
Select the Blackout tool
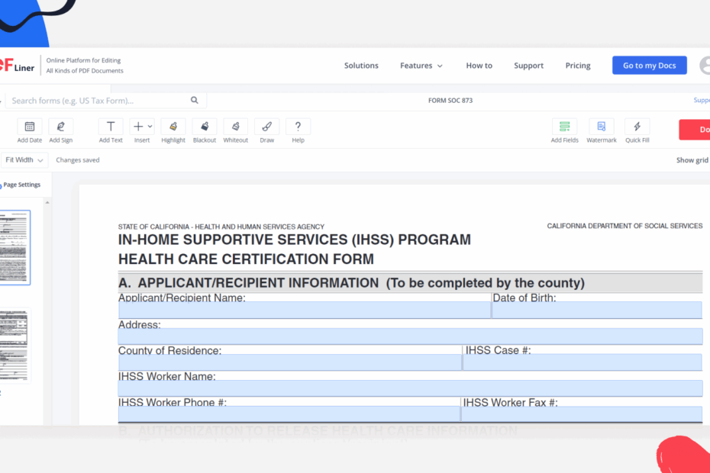(x=204, y=131)
